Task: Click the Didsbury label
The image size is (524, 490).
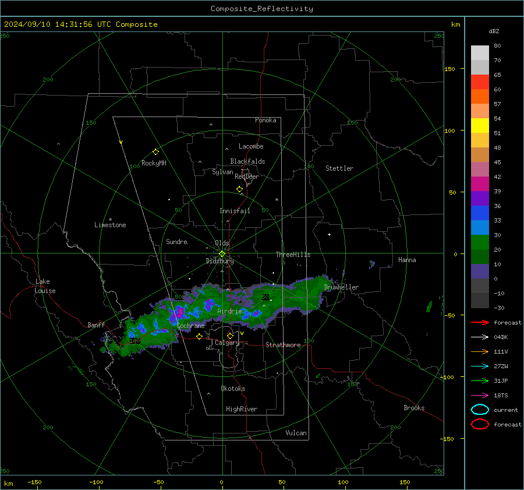Action: 219,261
